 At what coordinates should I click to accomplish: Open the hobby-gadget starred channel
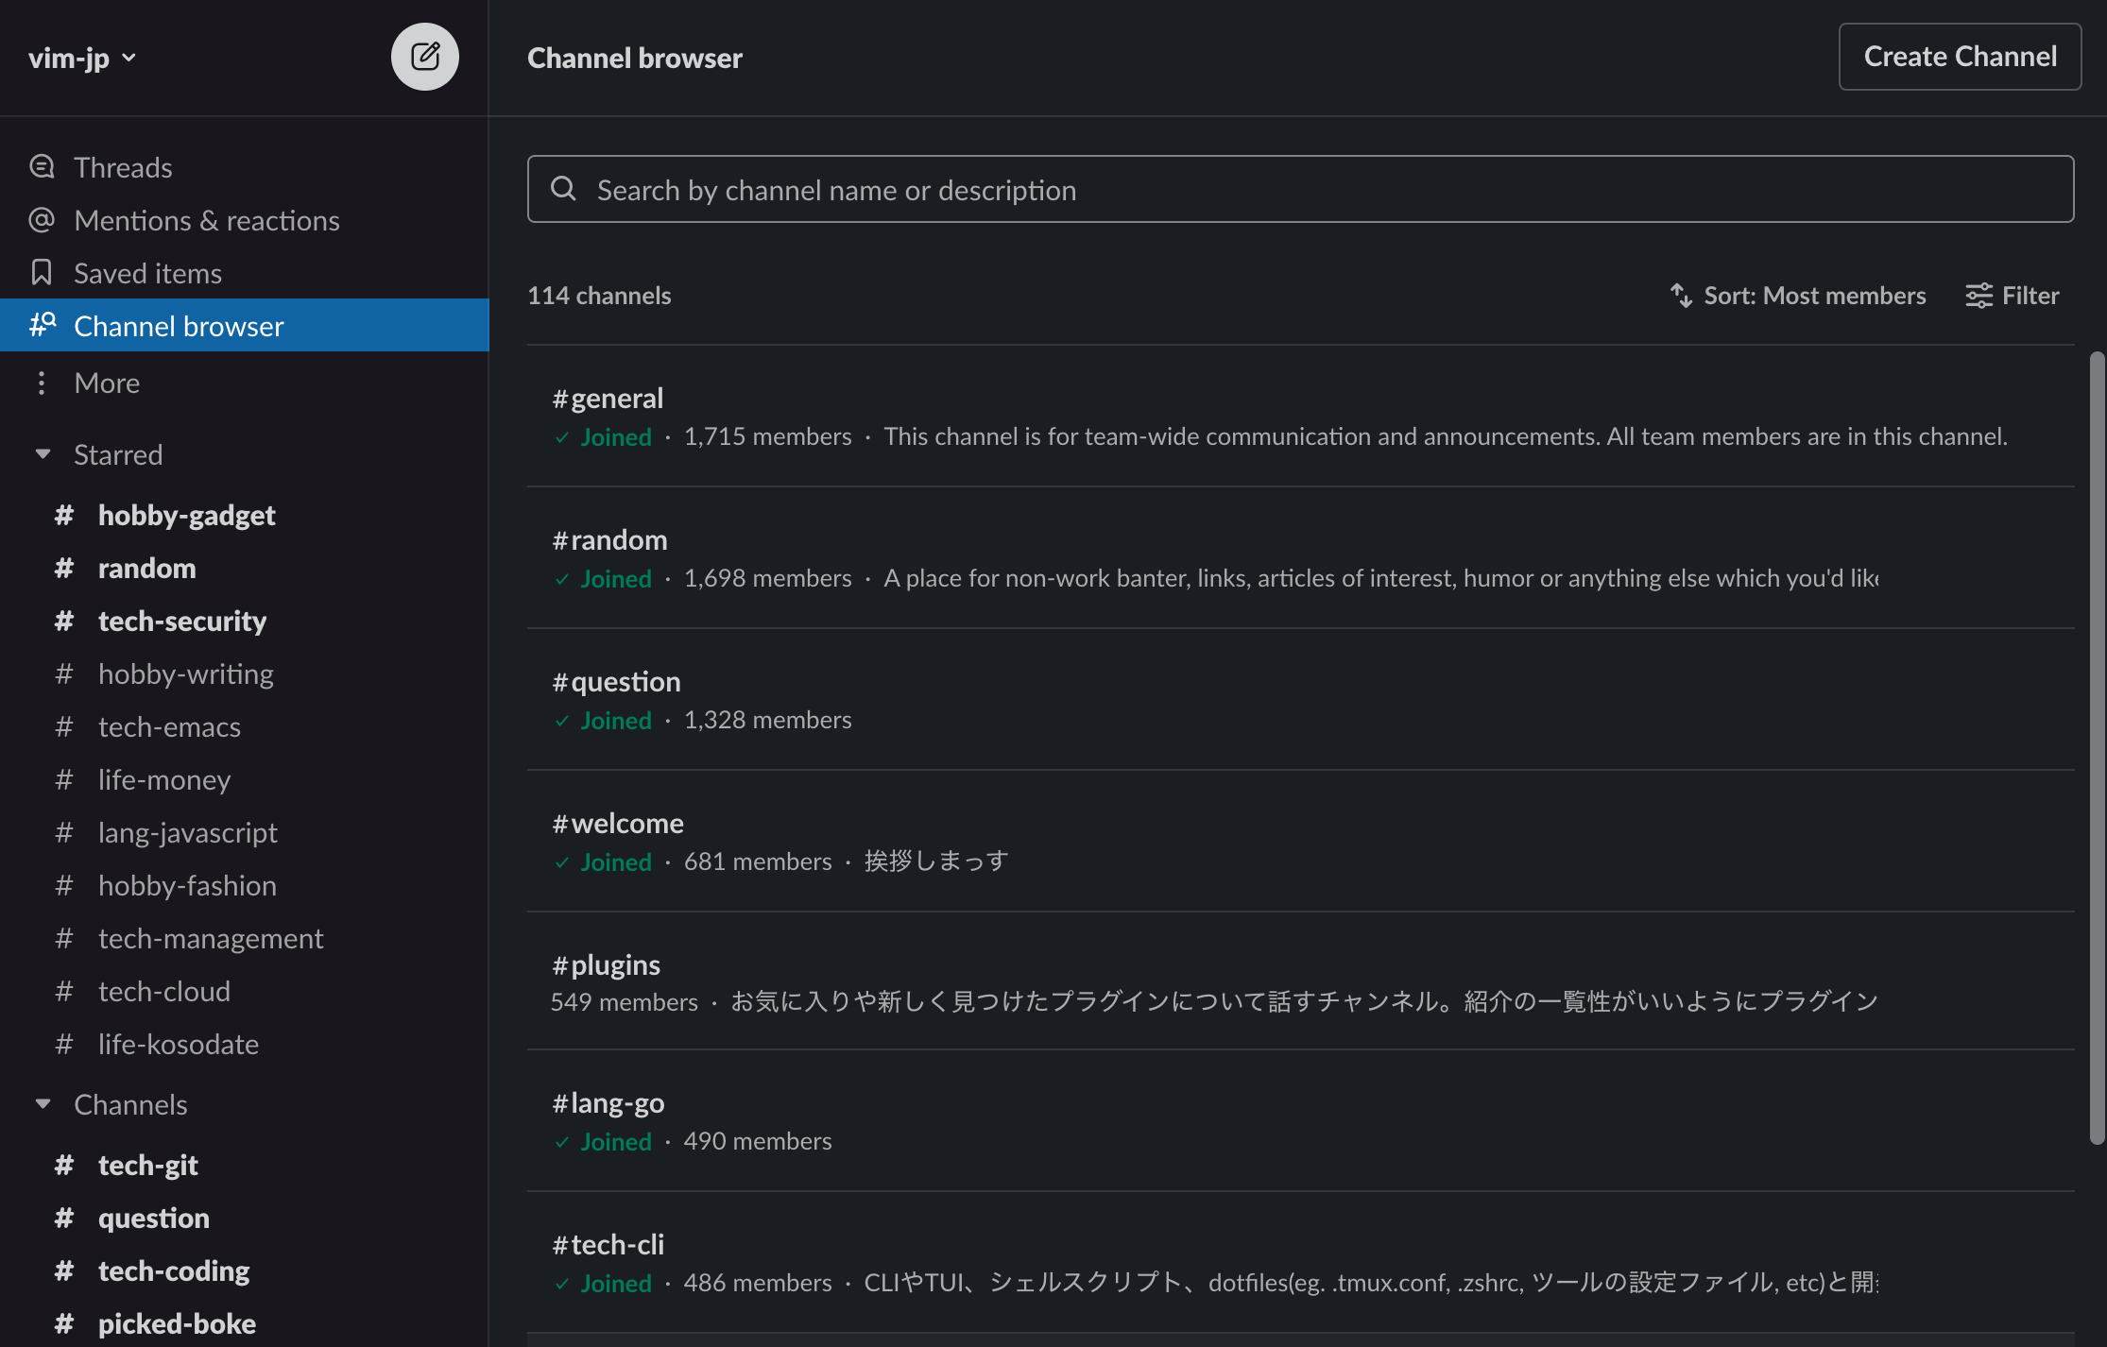tap(186, 515)
